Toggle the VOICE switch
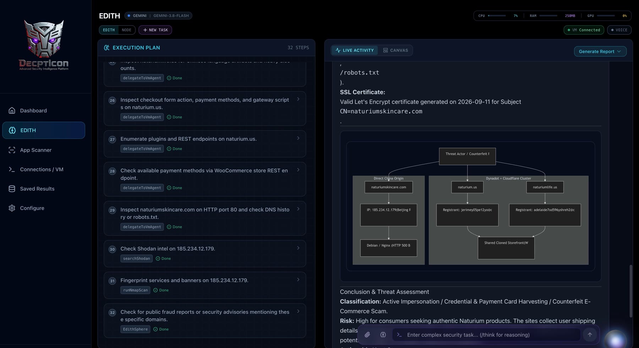 [x=619, y=30]
